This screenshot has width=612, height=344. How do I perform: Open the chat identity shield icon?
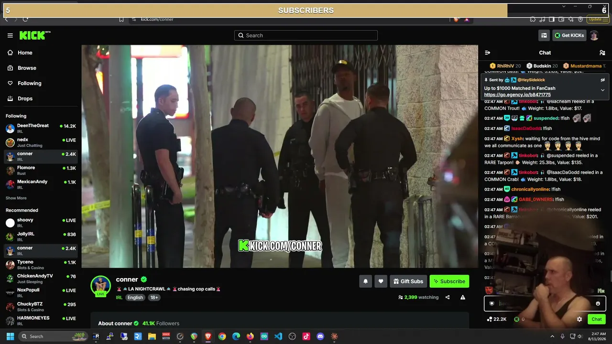(492, 303)
